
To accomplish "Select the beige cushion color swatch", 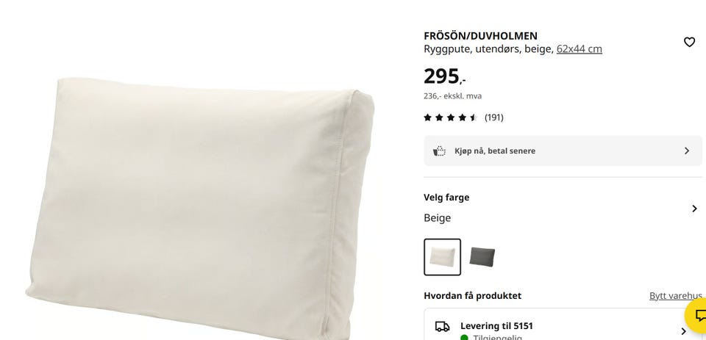I will click(442, 257).
